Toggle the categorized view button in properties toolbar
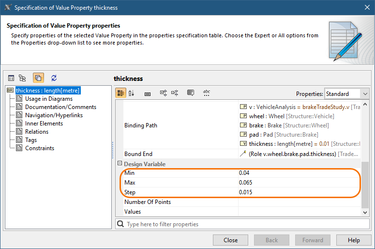 coord(120,93)
